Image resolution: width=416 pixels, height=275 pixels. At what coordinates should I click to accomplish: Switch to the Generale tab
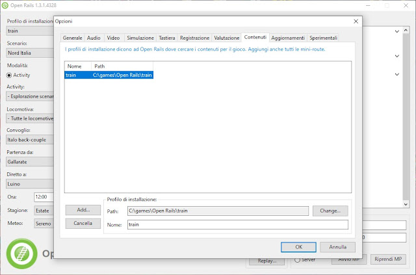(x=72, y=38)
